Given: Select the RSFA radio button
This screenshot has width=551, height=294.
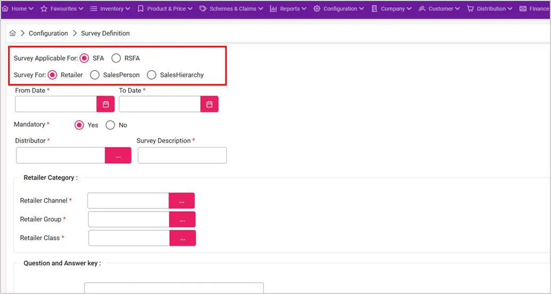Looking at the screenshot, I should 116,58.
